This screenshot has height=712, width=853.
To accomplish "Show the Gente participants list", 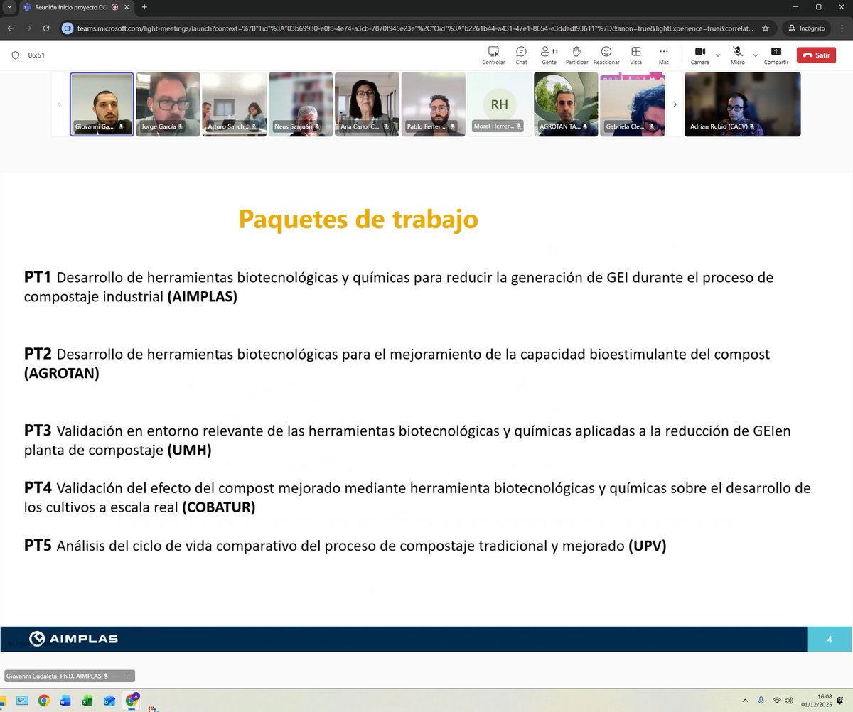I will click(x=548, y=55).
